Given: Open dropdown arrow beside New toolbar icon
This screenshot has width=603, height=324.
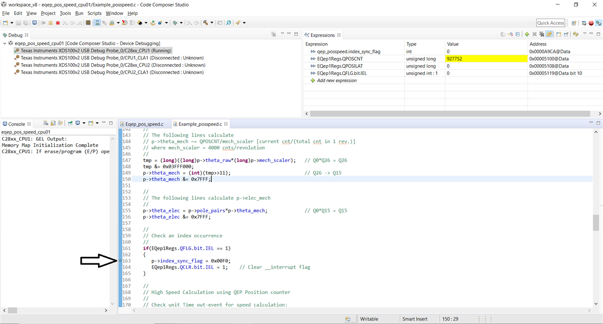Looking at the screenshot, I should [x=12, y=23].
